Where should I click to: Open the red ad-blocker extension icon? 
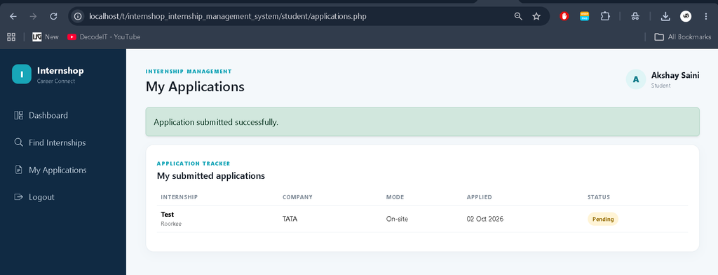click(x=564, y=17)
